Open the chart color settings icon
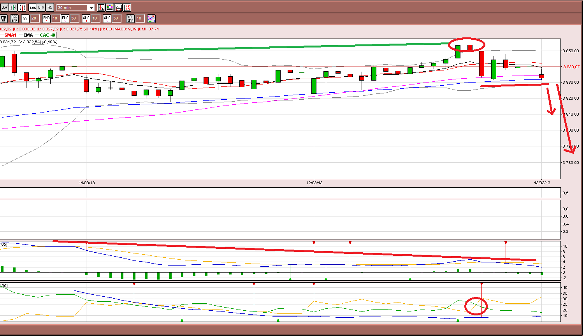The height and width of the screenshot is (336, 585). point(110,7)
